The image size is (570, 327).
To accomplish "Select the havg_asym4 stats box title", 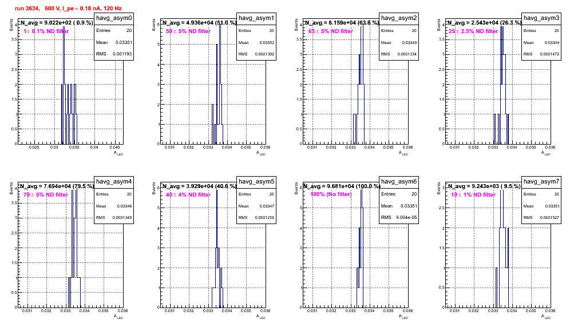I will [114, 181].
